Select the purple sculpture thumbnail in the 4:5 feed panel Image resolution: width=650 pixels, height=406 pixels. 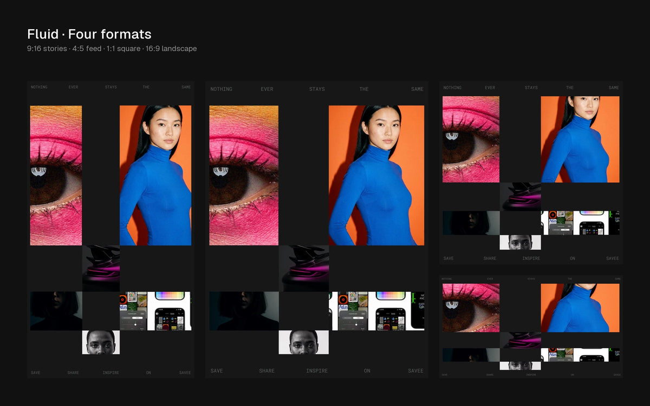(304, 269)
